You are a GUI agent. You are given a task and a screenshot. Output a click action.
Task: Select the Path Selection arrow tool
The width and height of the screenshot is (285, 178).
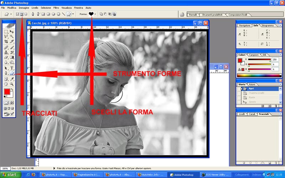click(6, 68)
